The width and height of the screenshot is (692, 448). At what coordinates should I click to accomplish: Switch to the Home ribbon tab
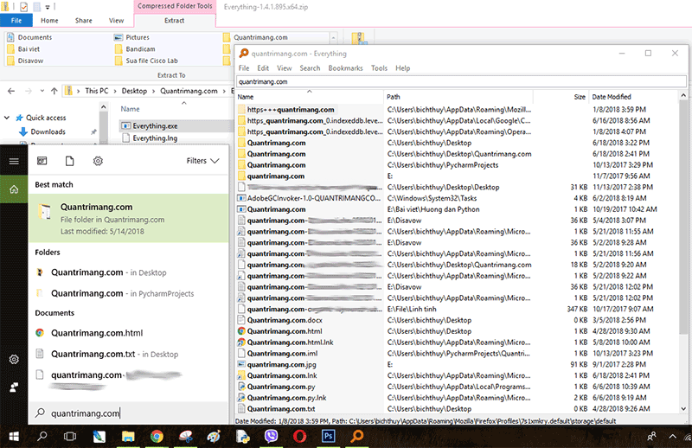click(49, 20)
